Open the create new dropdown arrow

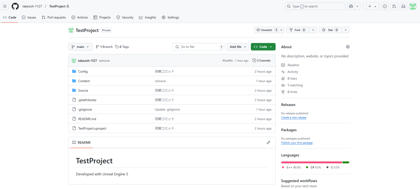point(376,6)
